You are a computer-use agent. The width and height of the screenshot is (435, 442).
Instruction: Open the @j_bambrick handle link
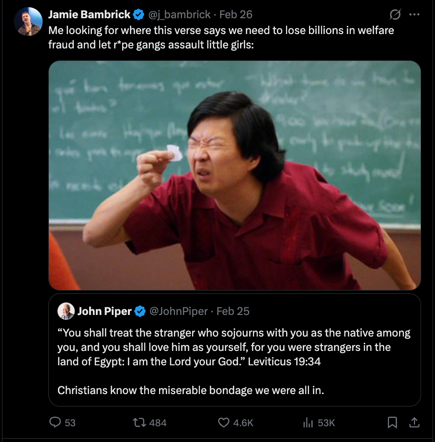tap(180, 15)
